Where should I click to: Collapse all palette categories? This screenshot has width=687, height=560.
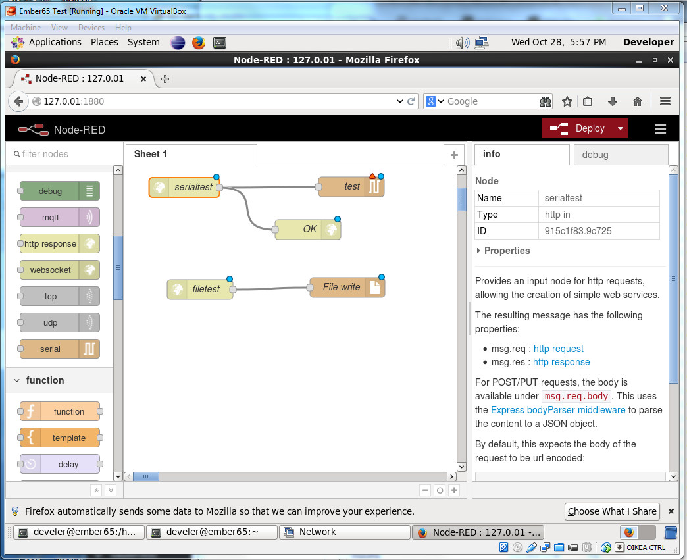[96, 490]
